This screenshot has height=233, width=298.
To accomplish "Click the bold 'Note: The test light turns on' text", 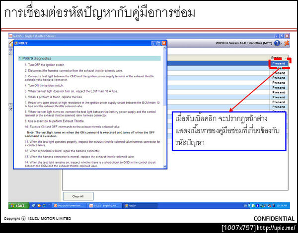I will point(90,134).
